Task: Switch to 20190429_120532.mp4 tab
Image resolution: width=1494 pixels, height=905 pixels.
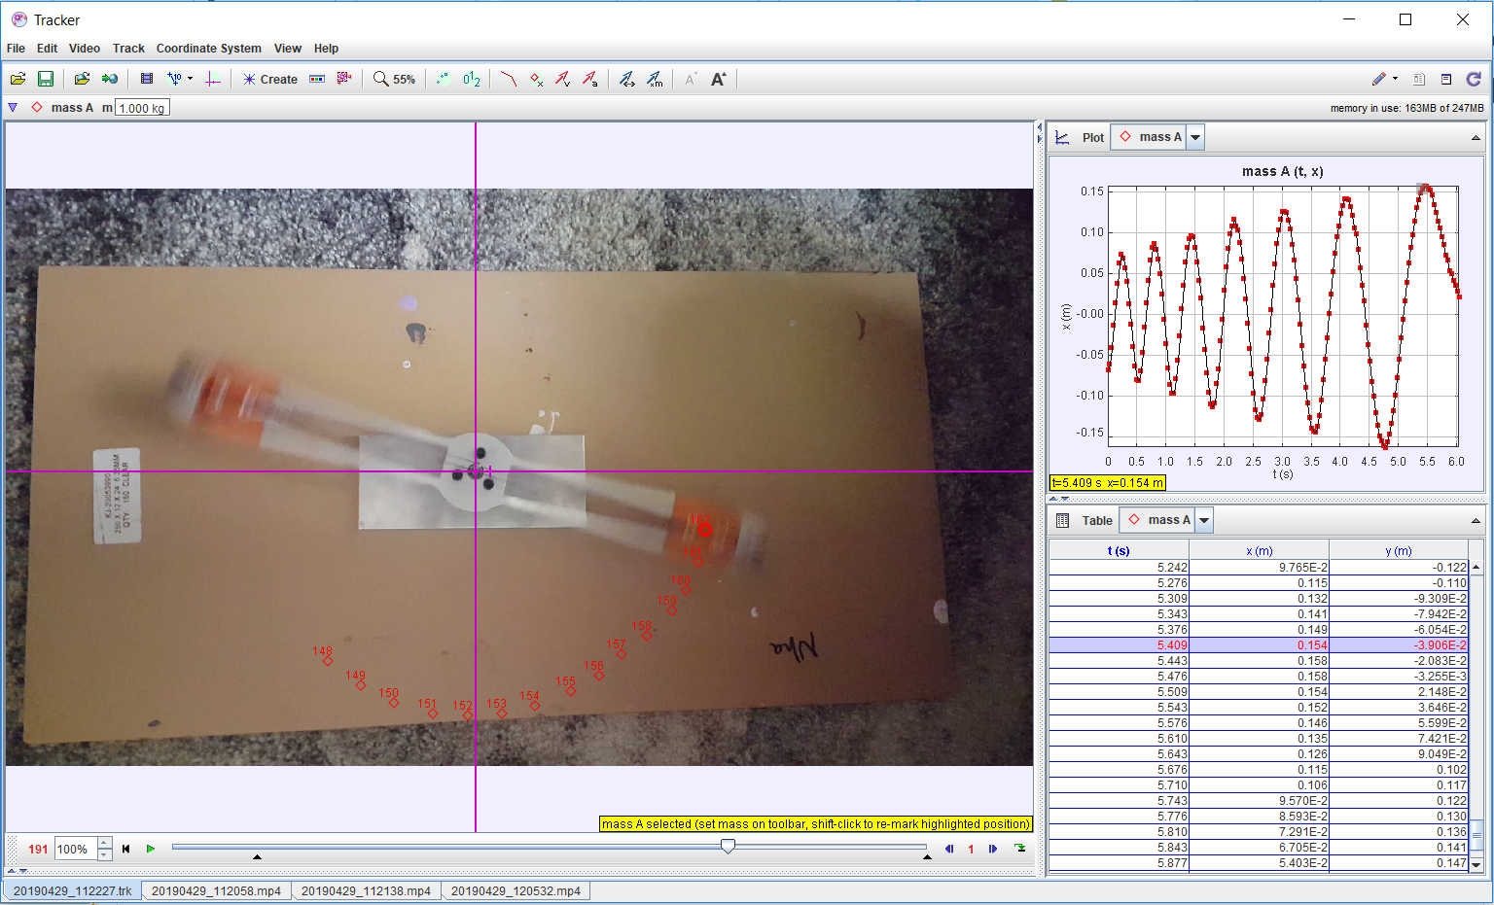Action: pos(516,890)
